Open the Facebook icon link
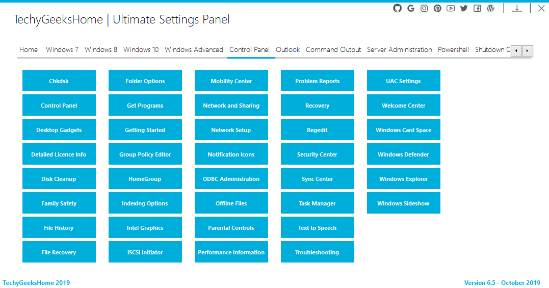549x288 pixels. [477, 8]
